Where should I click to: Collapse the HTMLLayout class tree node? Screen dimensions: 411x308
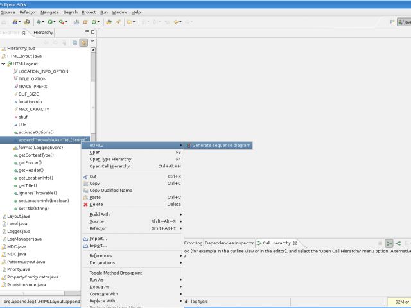click(3, 64)
